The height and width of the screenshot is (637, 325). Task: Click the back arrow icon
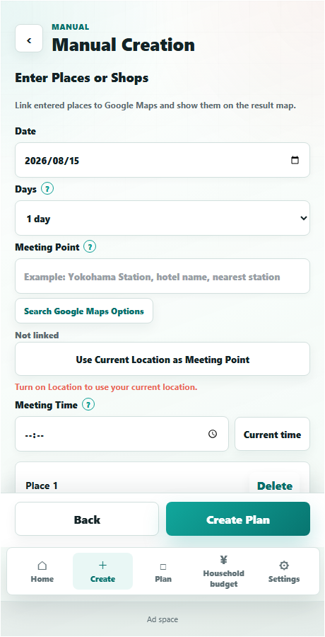29,39
